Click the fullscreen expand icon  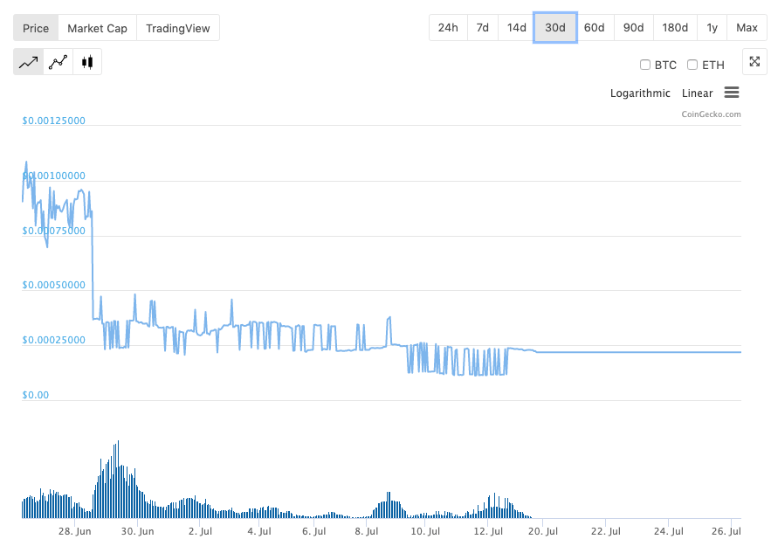click(754, 62)
